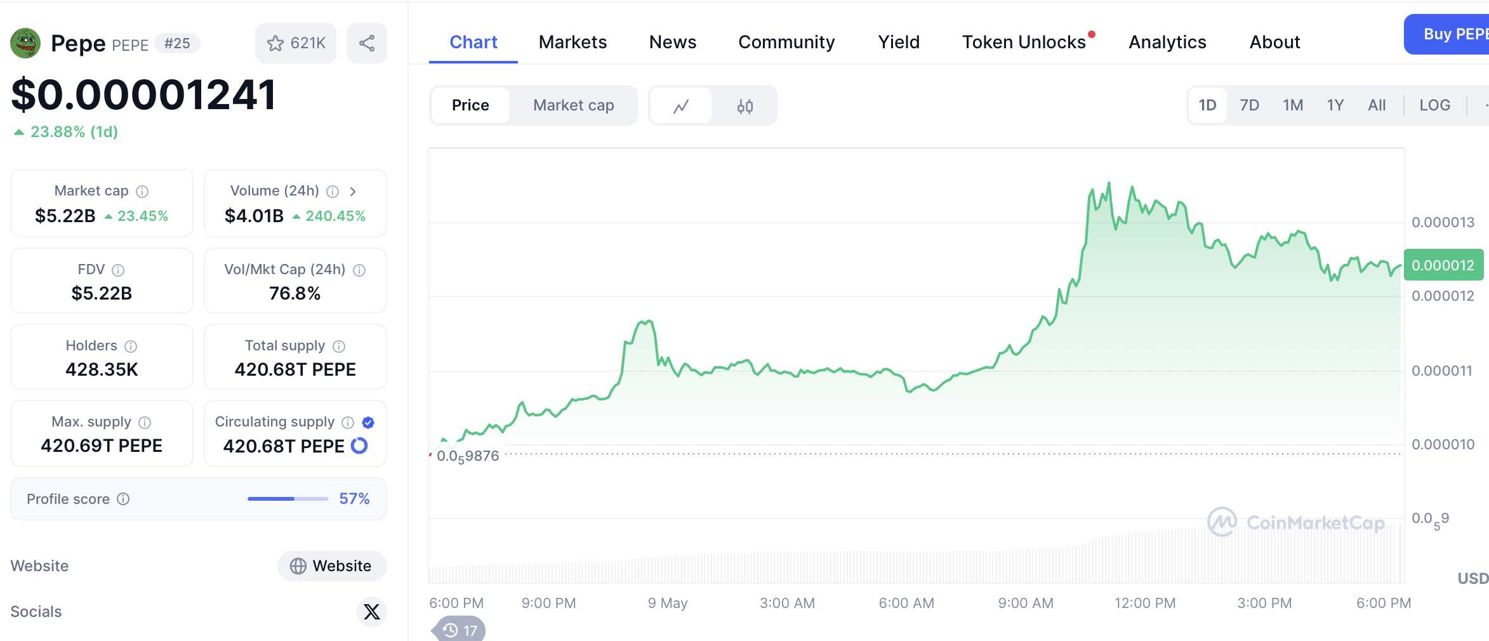The image size is (1489, 641).
Task: Click the circulating supply verified badge
Action: (368, 423)
